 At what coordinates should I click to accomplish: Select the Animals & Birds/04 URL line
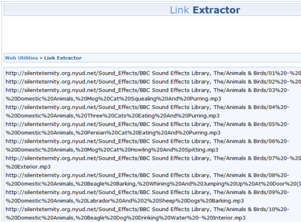tap(147, 107)
